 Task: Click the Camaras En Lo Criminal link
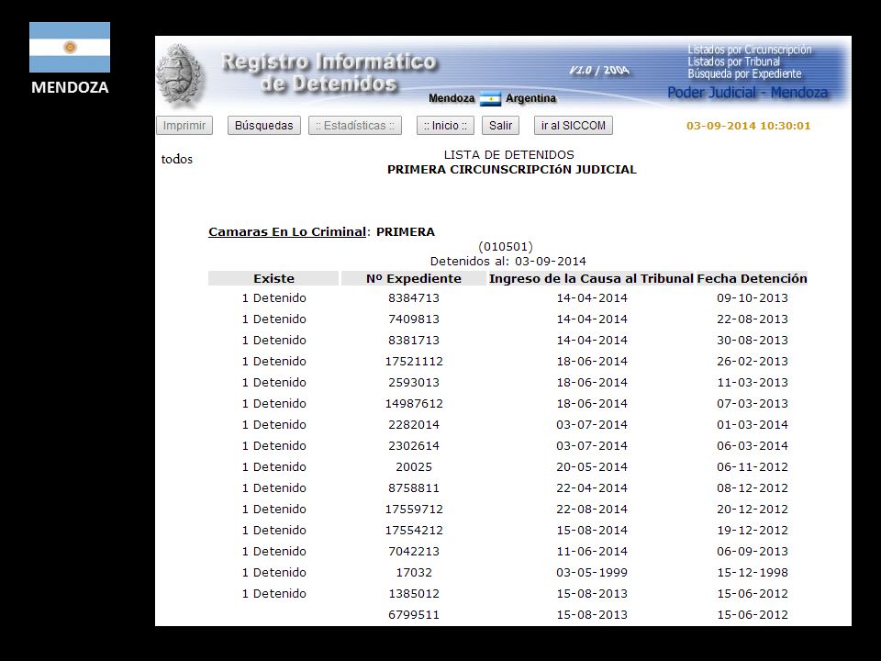(x=287, y=231)
